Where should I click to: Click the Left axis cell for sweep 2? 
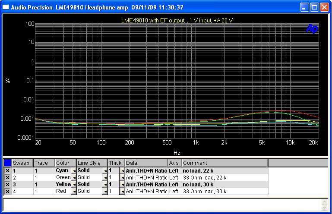coord(175,177)
